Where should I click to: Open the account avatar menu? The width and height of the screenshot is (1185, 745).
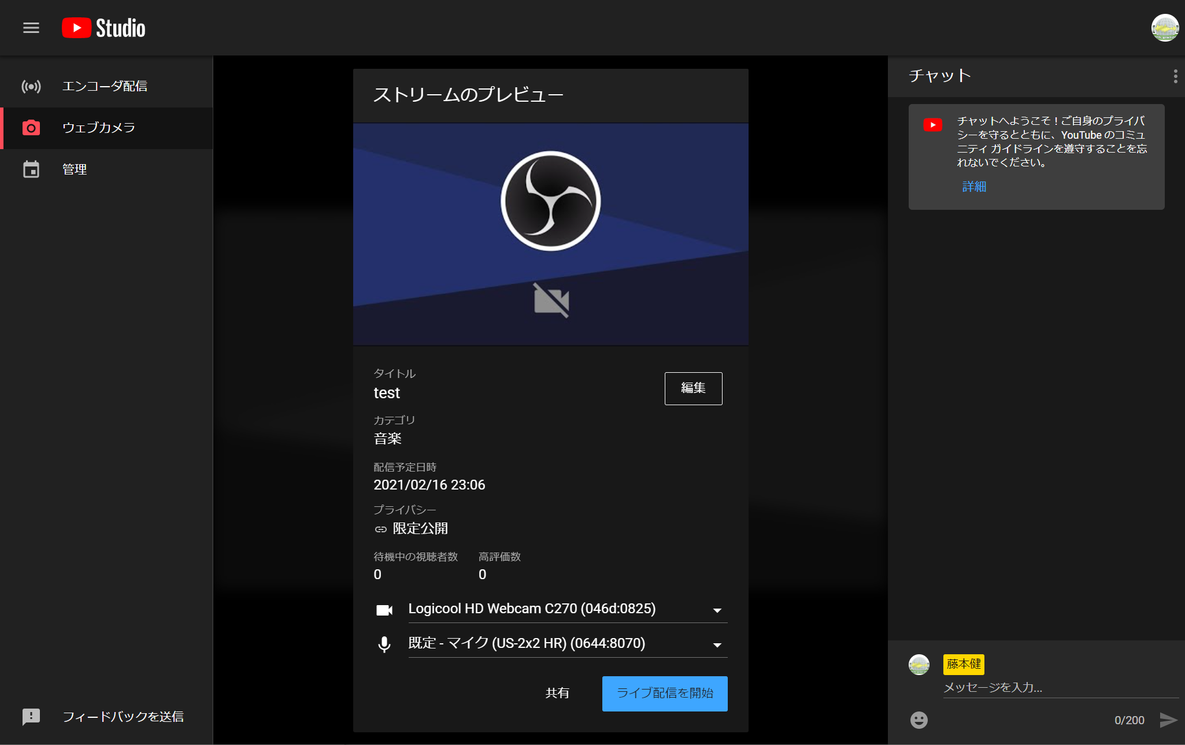[1165, 28]
